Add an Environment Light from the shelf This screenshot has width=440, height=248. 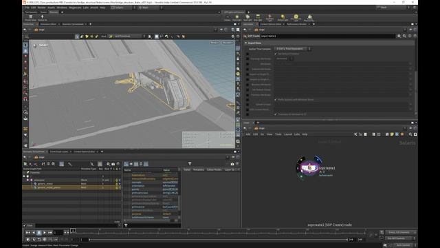(296, 18)
